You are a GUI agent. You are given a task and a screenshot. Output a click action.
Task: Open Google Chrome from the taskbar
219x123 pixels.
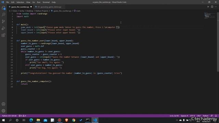point(74,120)
